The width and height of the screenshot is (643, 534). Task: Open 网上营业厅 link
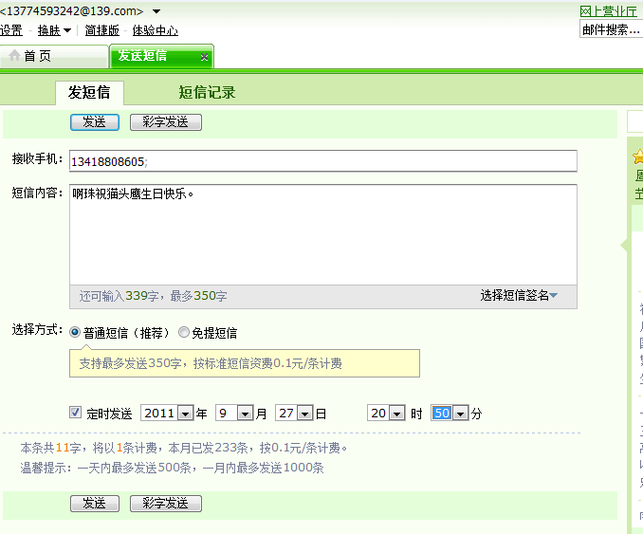click(609, 11)
